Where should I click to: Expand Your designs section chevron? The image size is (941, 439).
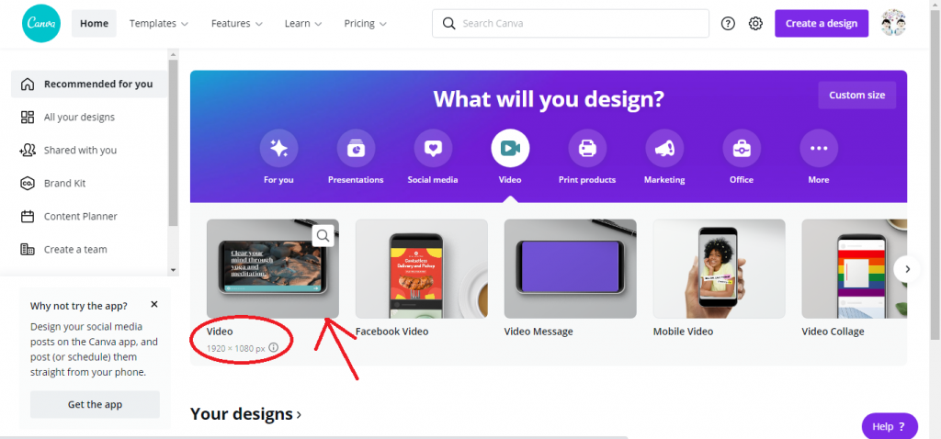click(299, 414)
